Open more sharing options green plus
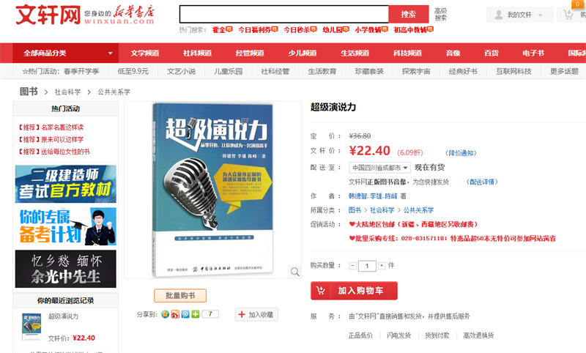This screenshot has height=353, width=586. pos(196,314)
